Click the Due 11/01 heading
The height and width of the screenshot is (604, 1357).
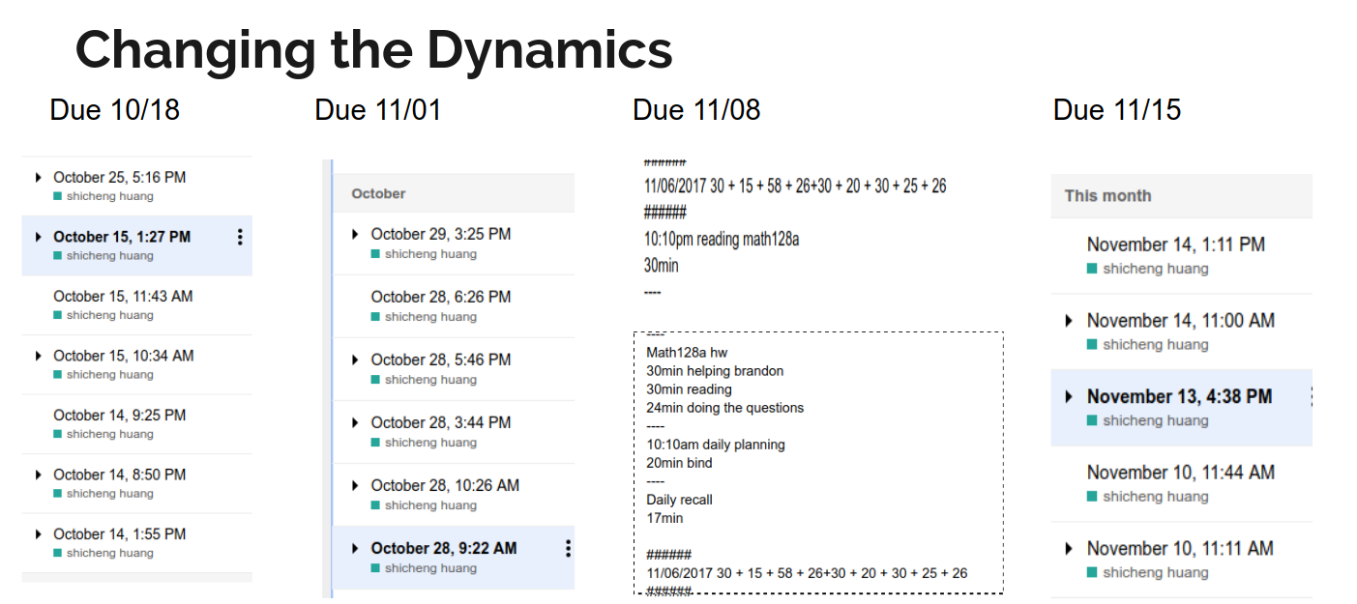(x=378, y=109)
